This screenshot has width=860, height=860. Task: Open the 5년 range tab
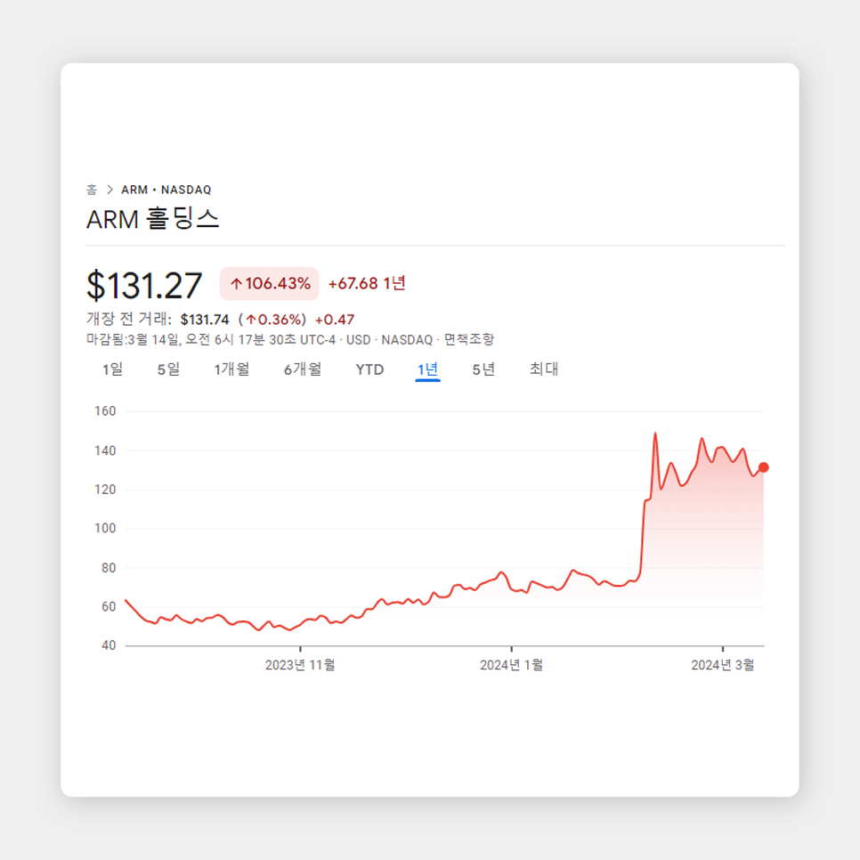483,369
